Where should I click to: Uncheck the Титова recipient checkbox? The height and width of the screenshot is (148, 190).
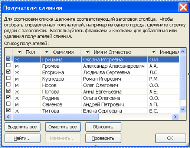point(8,110)
